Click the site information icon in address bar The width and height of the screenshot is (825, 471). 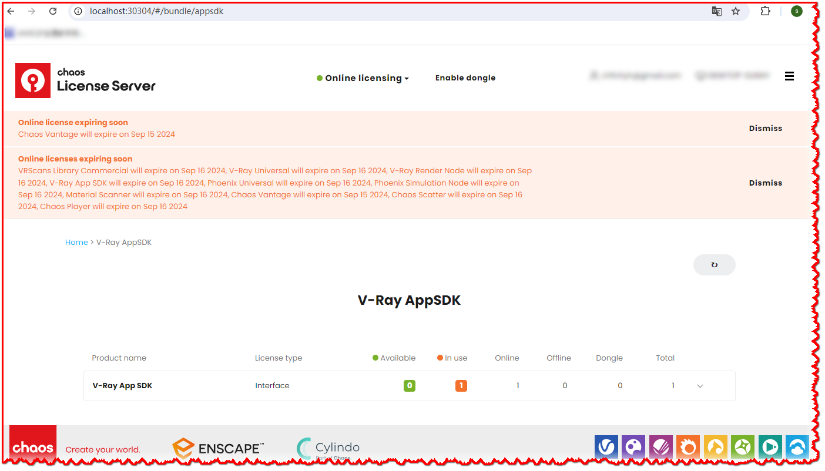[79, 11]
